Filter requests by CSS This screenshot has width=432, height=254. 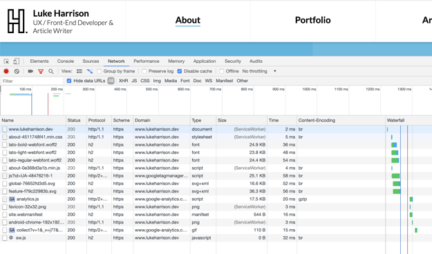click(x=145, y=81)
